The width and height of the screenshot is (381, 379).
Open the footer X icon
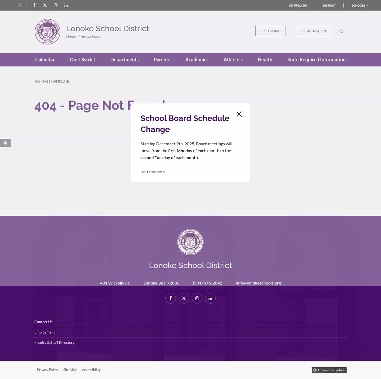(x=184, y=298)
